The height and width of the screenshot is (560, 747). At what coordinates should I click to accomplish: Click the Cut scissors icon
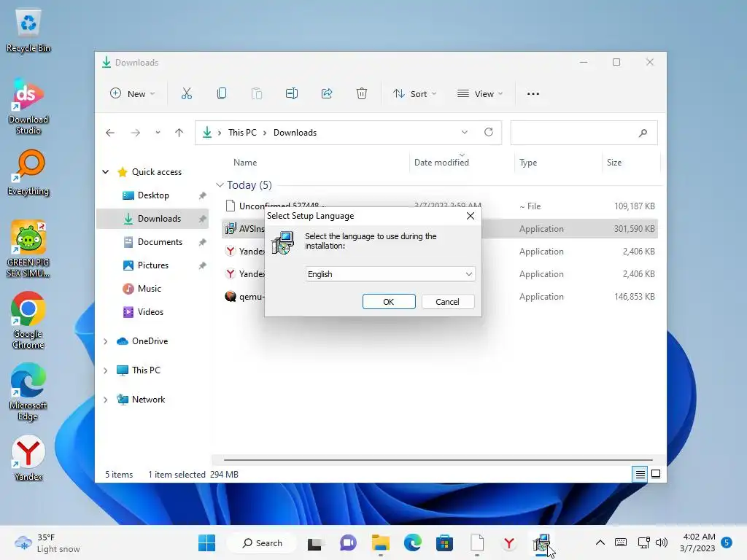pos(186,93)
